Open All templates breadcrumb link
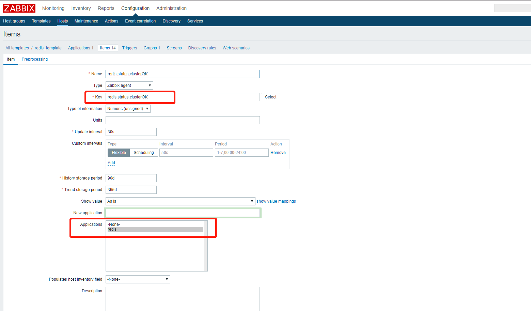This screenshot has width=531, height=311. (x=17, y=48)
